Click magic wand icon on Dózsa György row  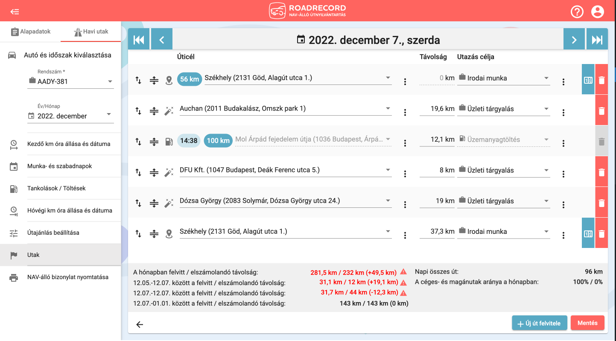tap(169, 203)
